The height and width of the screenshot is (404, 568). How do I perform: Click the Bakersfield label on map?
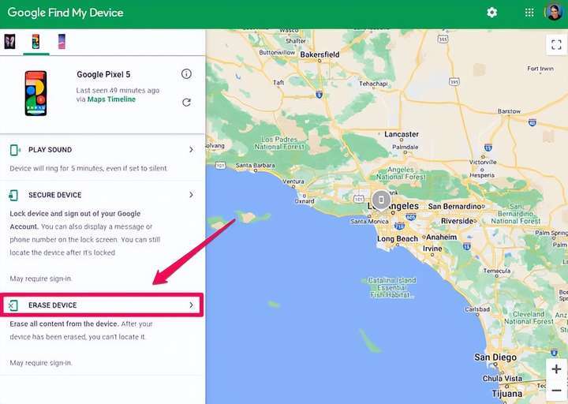point(319,54)
